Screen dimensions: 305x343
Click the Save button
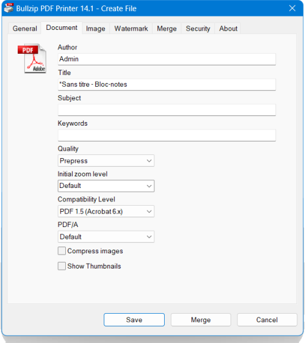tap(134, 320)
